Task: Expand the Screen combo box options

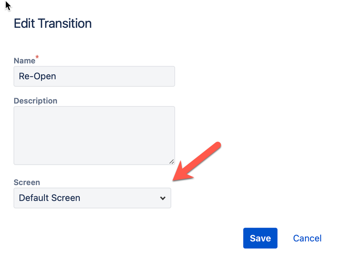Action: pyautogui.click(x=92, y=198)
